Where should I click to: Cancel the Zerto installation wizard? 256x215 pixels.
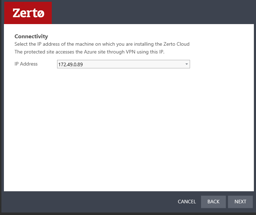pyautogui.click(x=187, y=202)
